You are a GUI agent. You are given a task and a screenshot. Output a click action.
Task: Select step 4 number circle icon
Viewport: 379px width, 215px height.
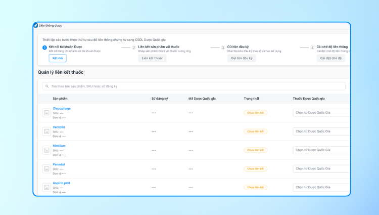tap(312, 48)
